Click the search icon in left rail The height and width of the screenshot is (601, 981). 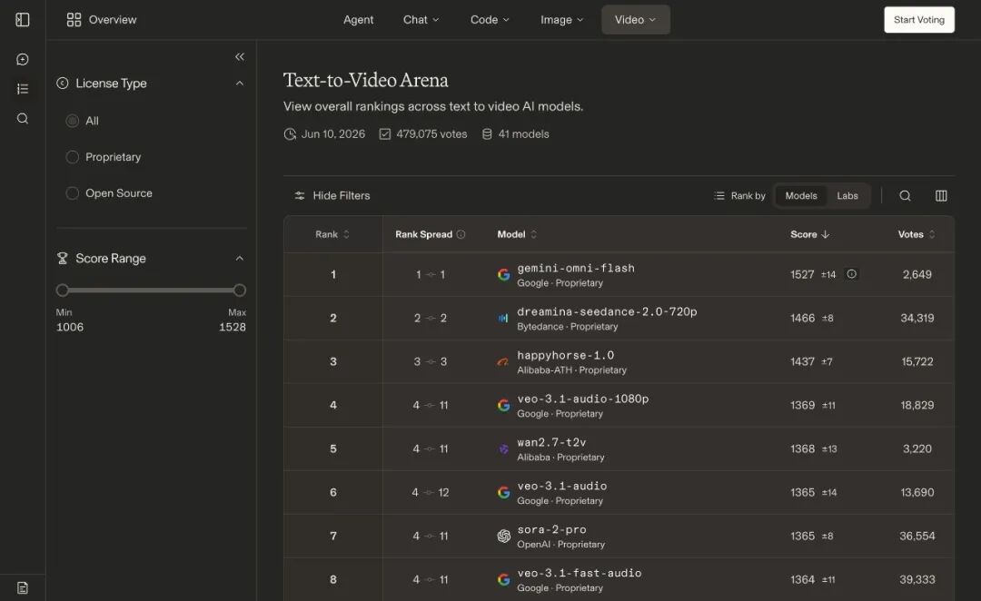point(23,118)
